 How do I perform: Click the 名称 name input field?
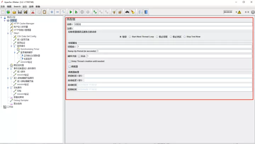pyautogui.click(x=163, y=24)
